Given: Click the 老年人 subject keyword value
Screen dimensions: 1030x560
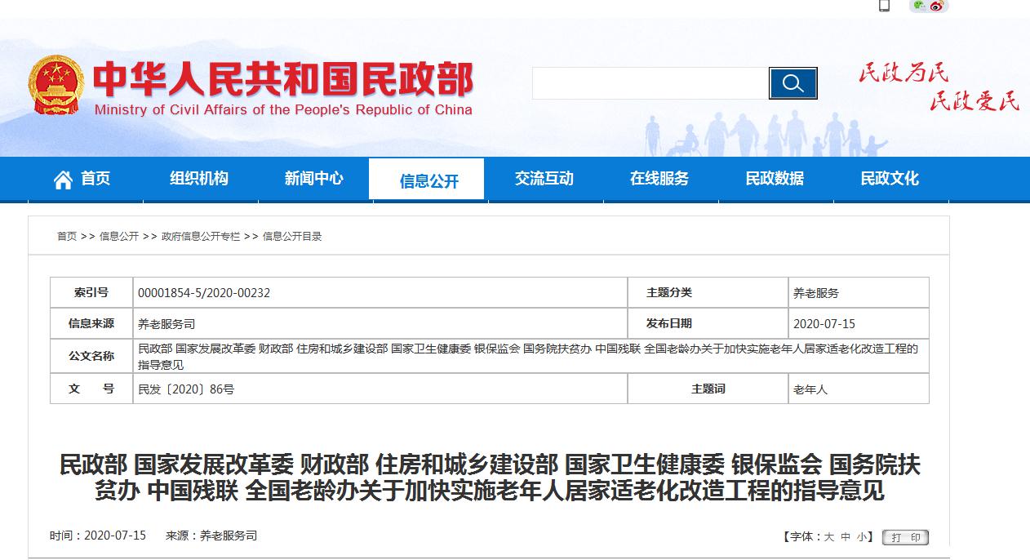Looking at the screenshot, I should pos(810,390).
